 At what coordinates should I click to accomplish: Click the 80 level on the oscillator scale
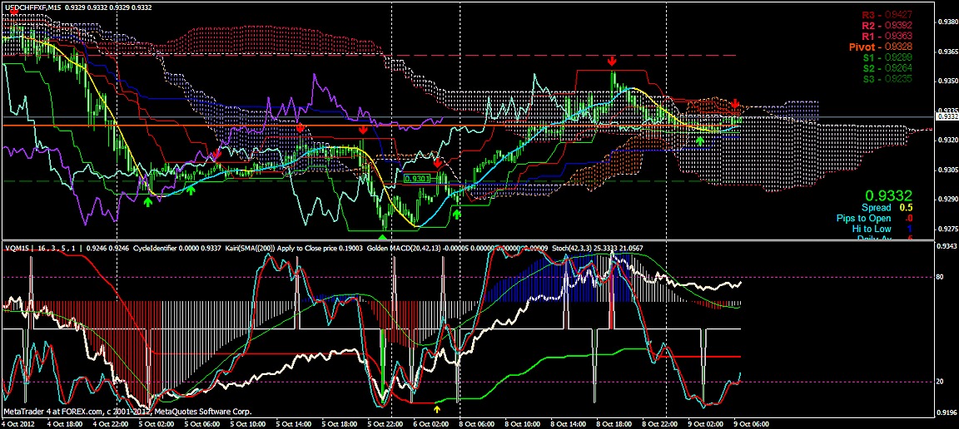click(941, 277)
